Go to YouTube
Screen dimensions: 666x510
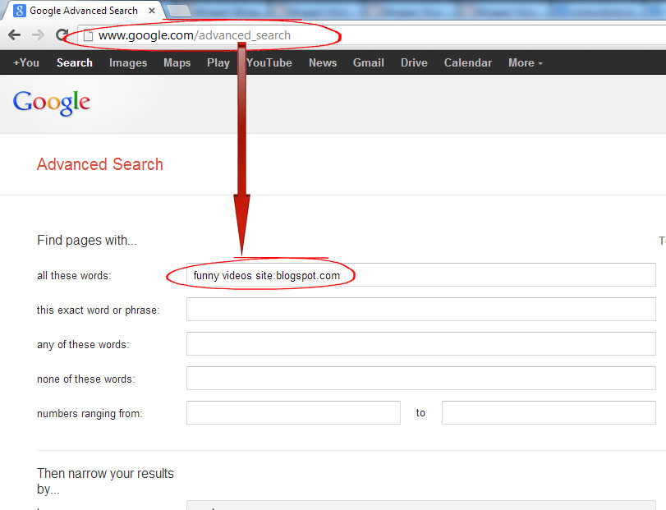point(269,62)
